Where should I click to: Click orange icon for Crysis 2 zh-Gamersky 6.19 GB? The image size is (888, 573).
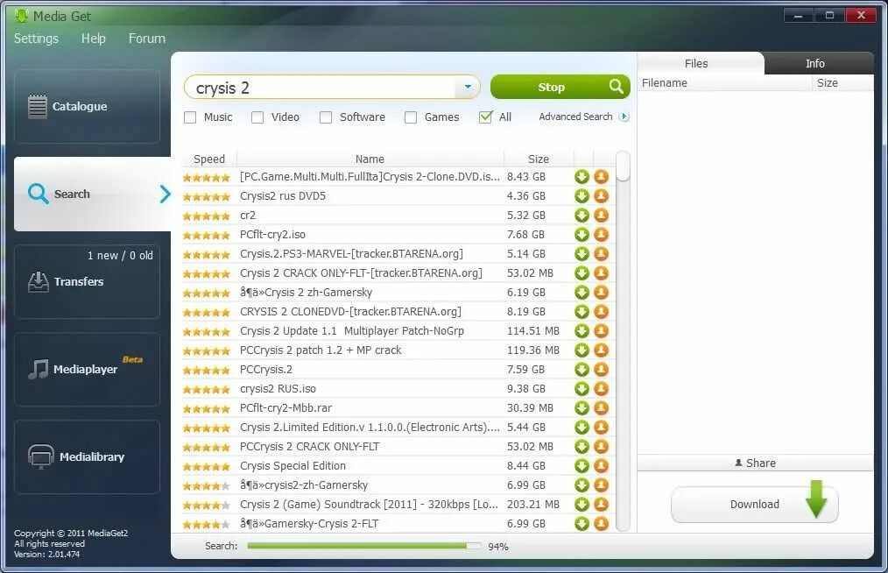click(x=601, y=293)
